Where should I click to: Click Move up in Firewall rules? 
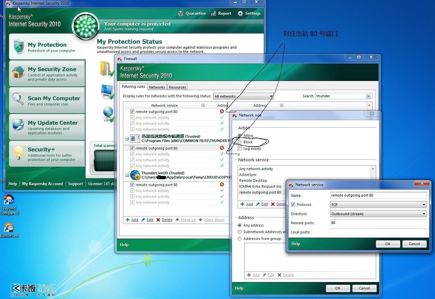tap(186, 220)
